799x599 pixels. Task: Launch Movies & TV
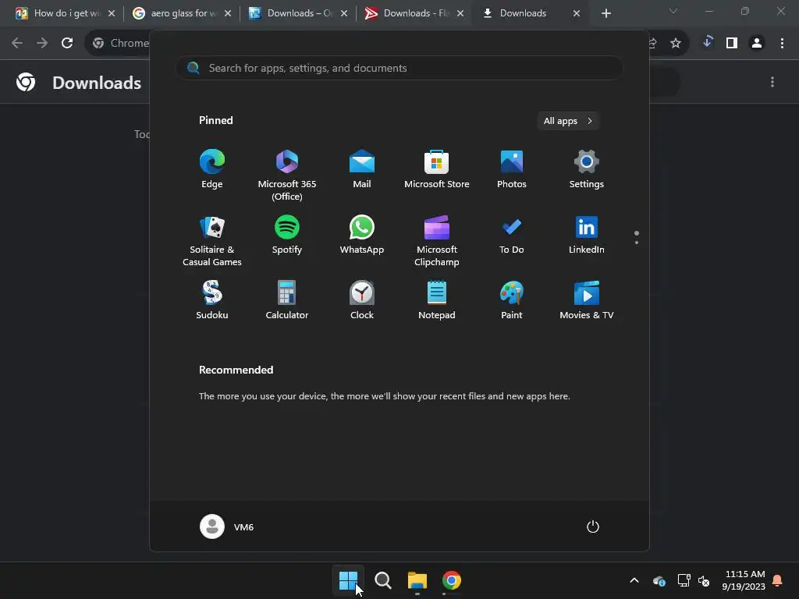[x=587, y=300]
